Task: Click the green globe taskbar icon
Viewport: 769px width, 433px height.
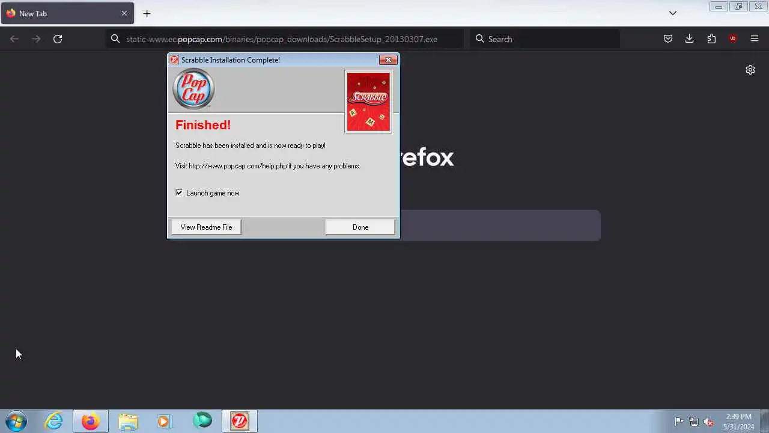Action: 202,421
